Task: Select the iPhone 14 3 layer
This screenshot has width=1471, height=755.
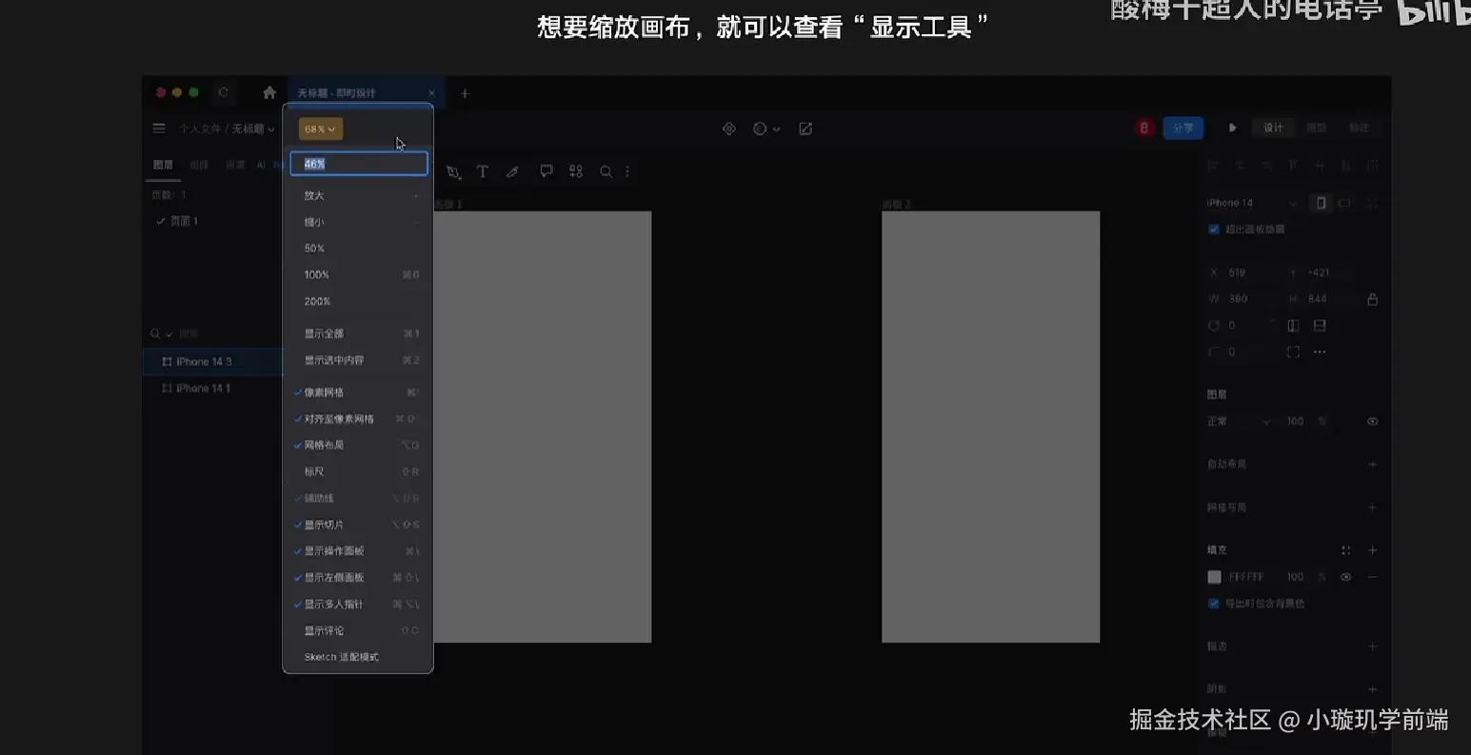Action: tap(213, 362)
